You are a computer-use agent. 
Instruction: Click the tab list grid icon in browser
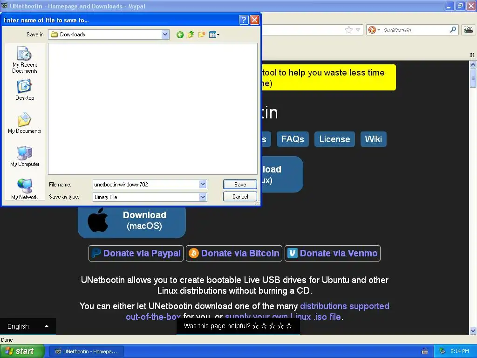tap(472, 55)
